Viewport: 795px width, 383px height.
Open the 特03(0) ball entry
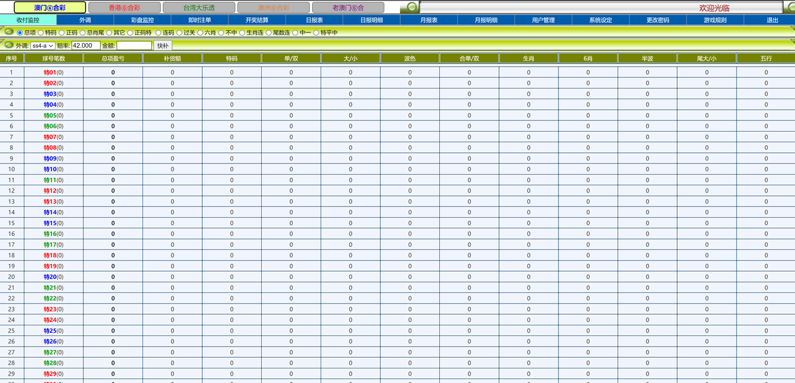[54, 94]
